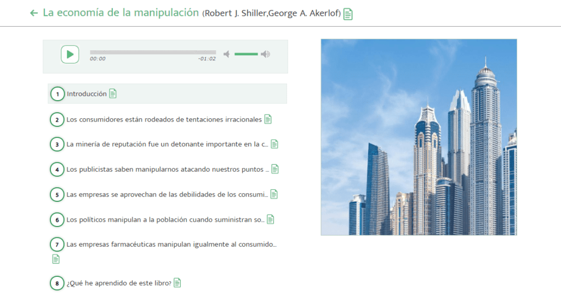
Task: Click the -01:02 remaining time label
Action: click(x=207, y=59)
